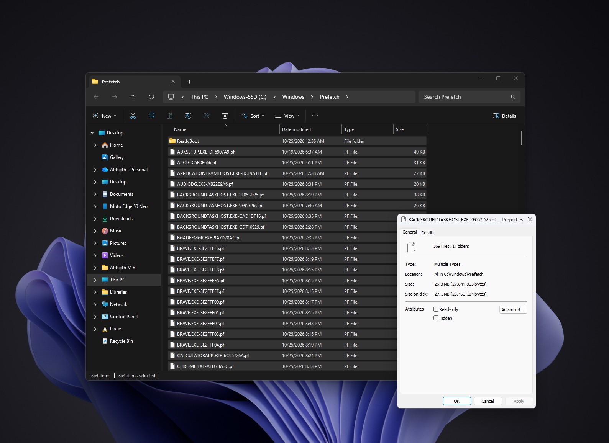Select the ReadyBoot folder
Screen dimensions: 609x443
[x=297, y=141]
